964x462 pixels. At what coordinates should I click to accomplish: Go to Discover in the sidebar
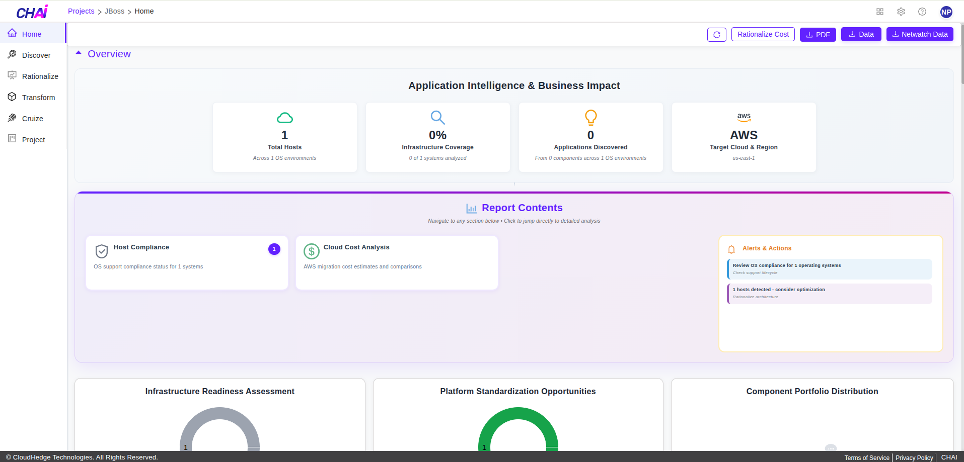click(x=36, y=55)
